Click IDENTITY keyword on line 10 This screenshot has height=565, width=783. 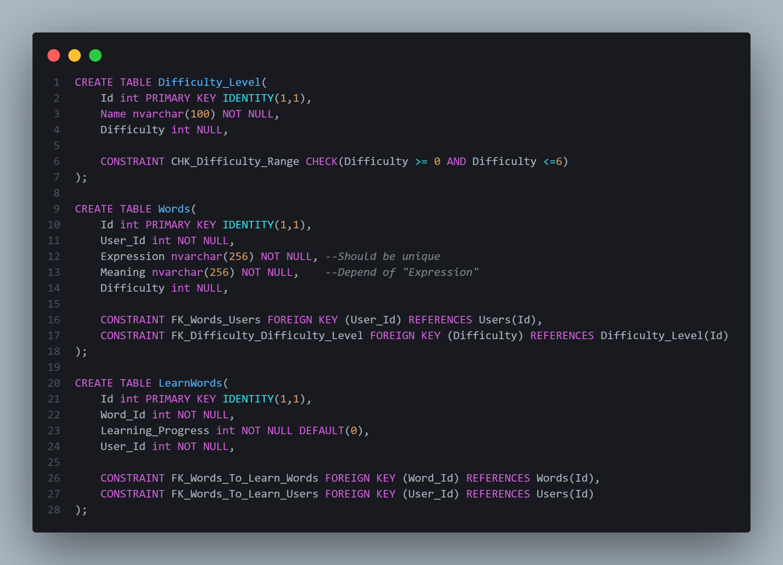point(248,225)
